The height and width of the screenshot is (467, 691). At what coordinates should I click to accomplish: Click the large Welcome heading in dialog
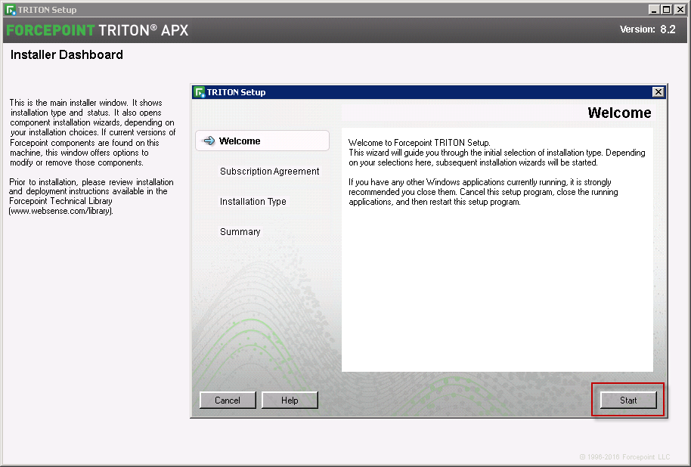pos(619,113)
